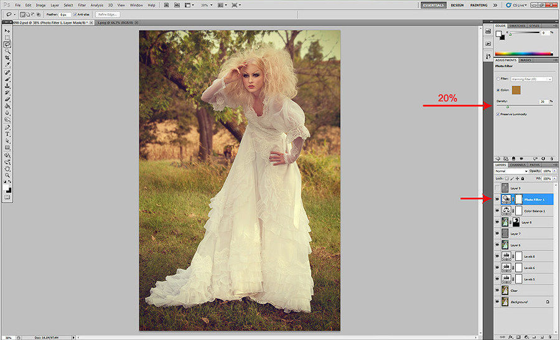Click the Refine Edge button

(108, 15)
